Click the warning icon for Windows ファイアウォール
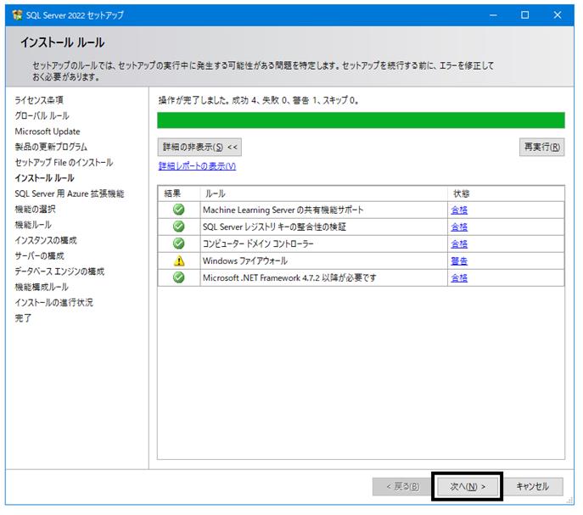583x515 pixels. coord(179,260)
